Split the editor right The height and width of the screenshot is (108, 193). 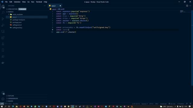187,6
